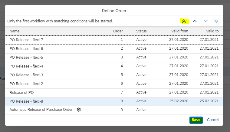This screenshot has width=230, height=132.
Task: Click the Status column header
Action: point(141,31)
